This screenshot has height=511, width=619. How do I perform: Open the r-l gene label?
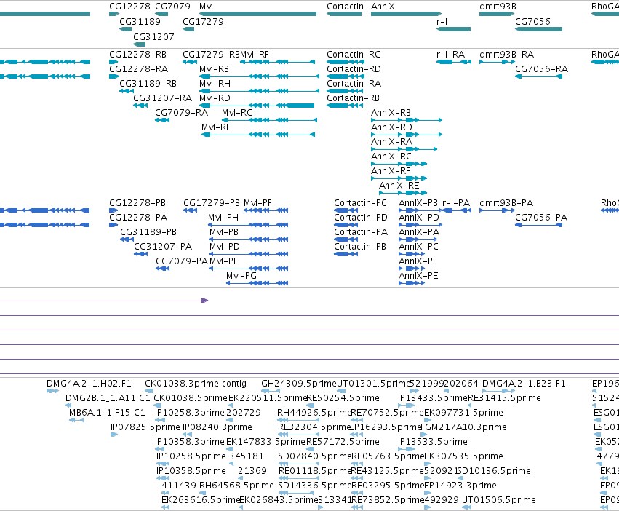click(442, 21)
